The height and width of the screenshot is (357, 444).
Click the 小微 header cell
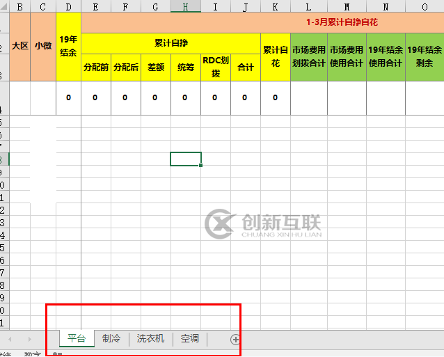coord(43,47)
